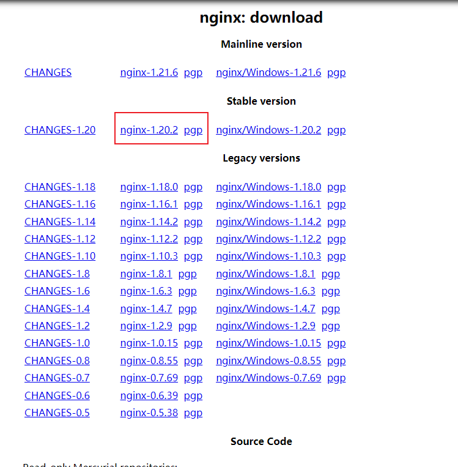Open CHANGES-1.8 link
The image size is (458, 467).
click(57, 274)
